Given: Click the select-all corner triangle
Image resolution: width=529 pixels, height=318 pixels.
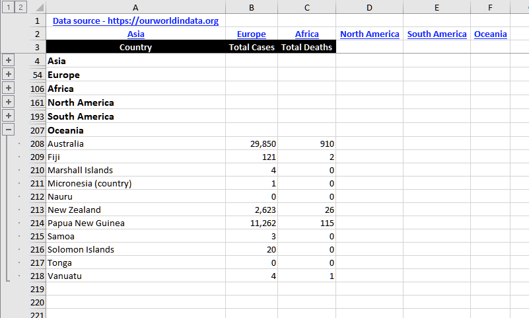Looking at the screenshot, I should [40, 7].
